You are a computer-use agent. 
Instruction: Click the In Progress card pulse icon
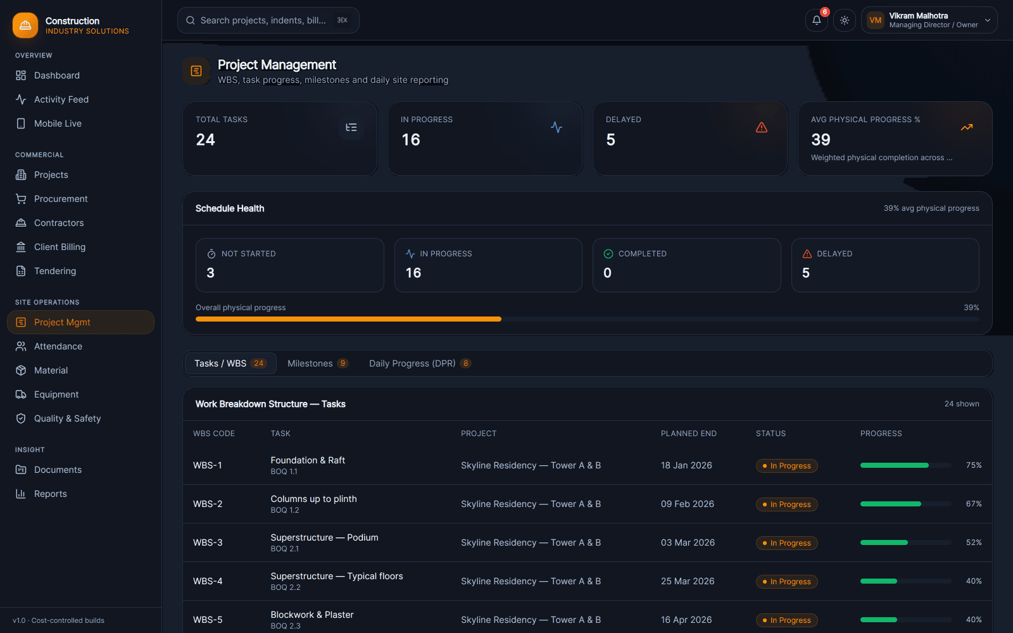point(557,127)
